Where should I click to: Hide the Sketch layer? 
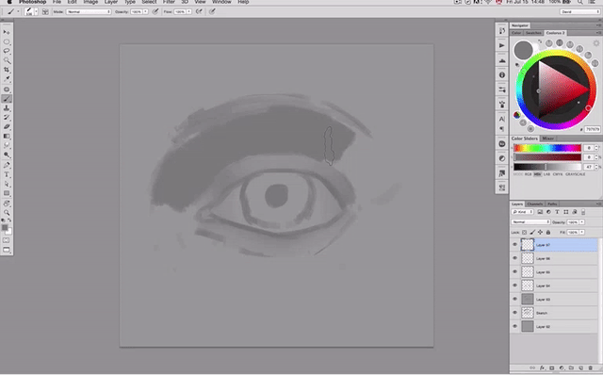514,313
